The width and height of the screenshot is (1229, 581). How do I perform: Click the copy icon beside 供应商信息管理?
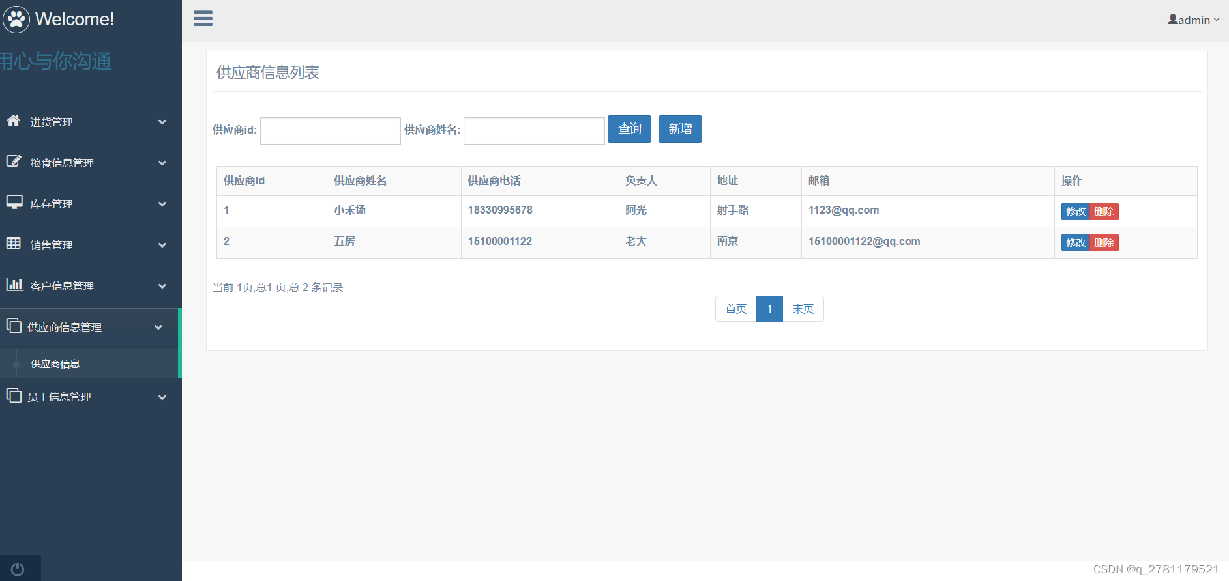(14, 326)
